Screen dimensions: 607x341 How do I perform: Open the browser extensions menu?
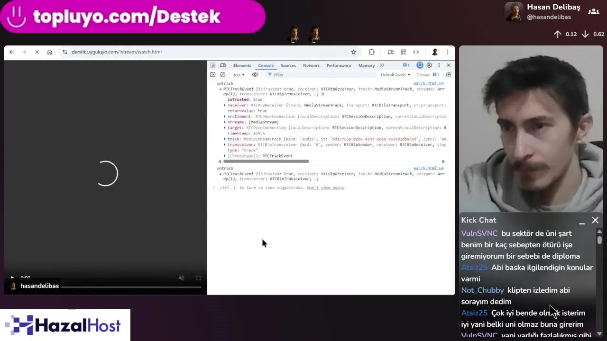tap(372, 52)
